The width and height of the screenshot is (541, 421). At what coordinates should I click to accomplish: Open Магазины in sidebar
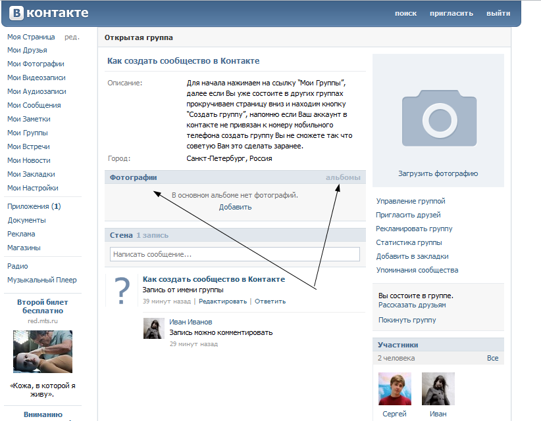[24, 248]
